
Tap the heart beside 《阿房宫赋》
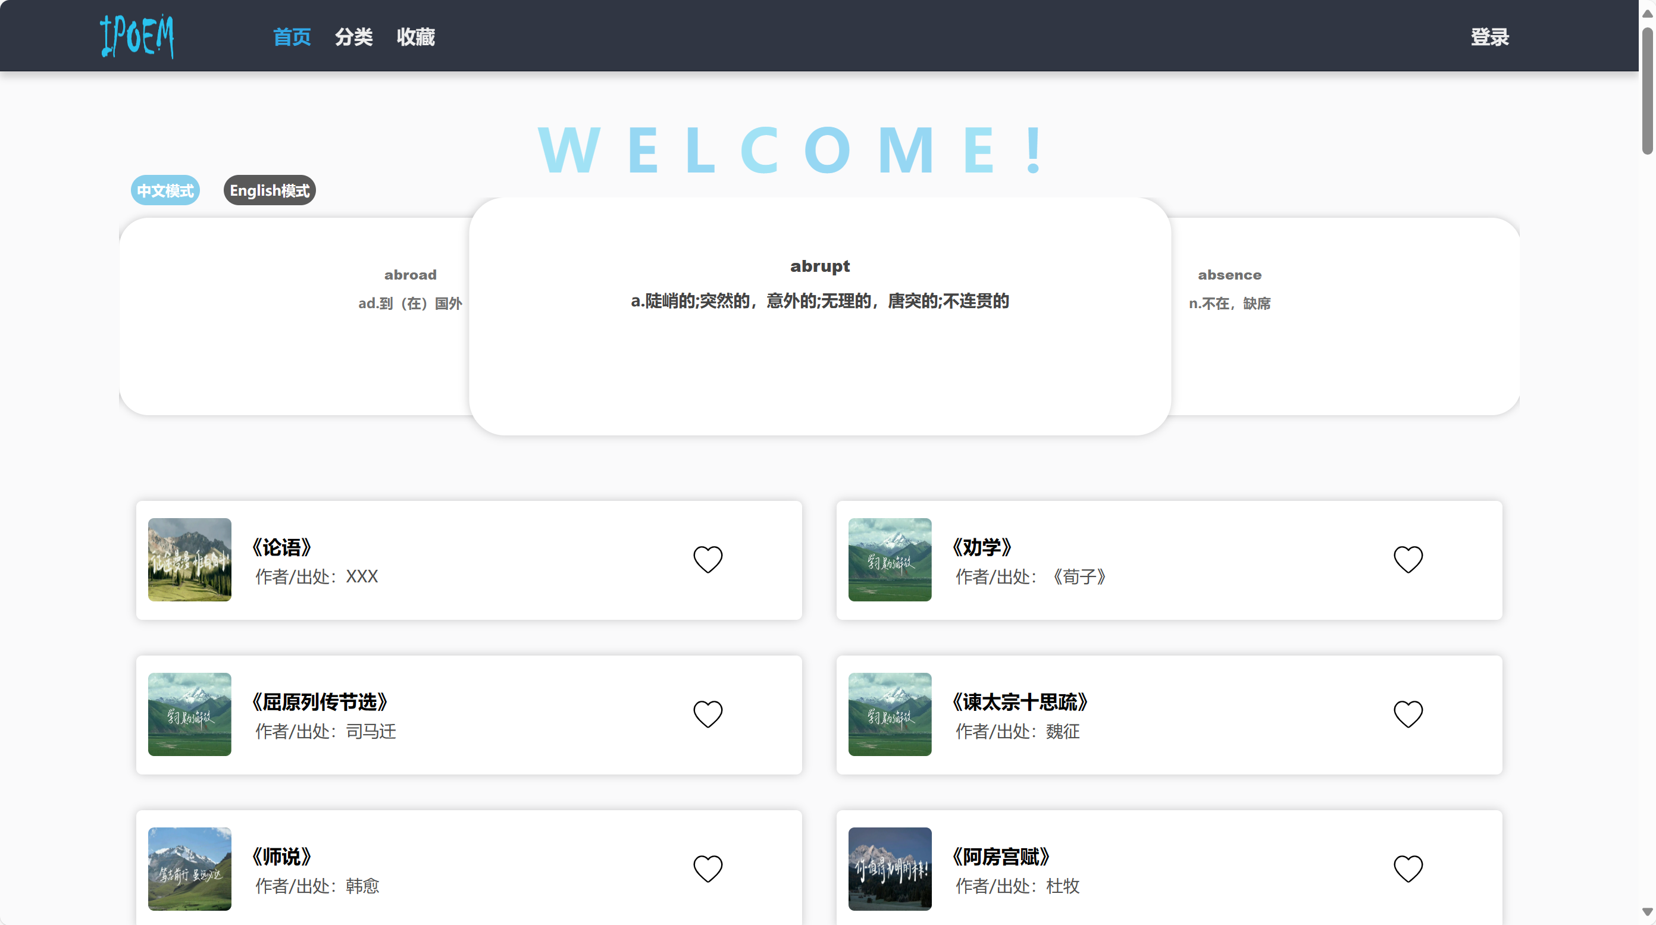pos(1407,868)
